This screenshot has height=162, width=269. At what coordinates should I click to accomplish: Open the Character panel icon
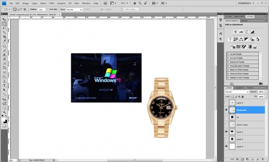pos(221,34)
